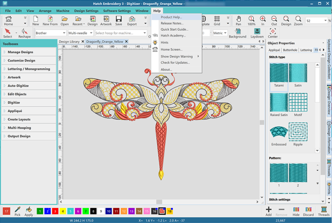Click the Pan hand tool
332x223 pixels.
tap(239, 20)
